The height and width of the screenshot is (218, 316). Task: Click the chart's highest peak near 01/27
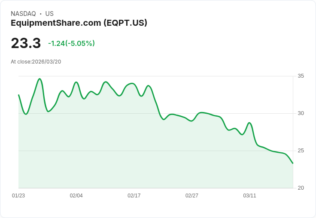coord(39,79)
